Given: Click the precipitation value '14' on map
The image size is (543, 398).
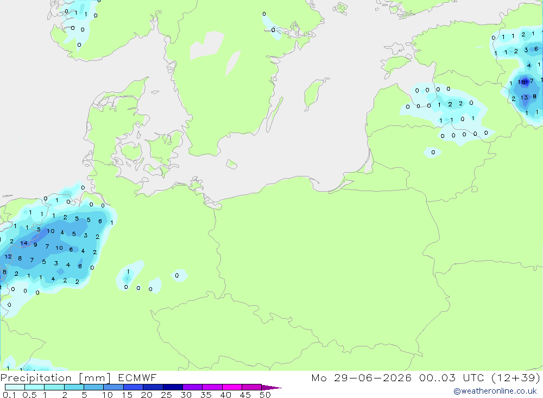Looking at the screenshot, I should pos(23,243).
